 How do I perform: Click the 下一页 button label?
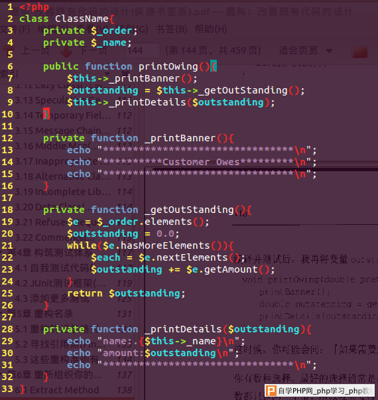[93, 50]
